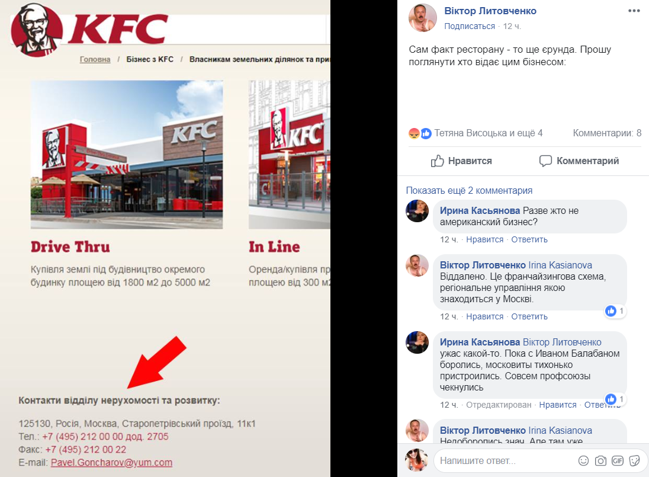Expand Показать ещё 2 комментария
Screen dimensions: 649x477
point(469,190)
